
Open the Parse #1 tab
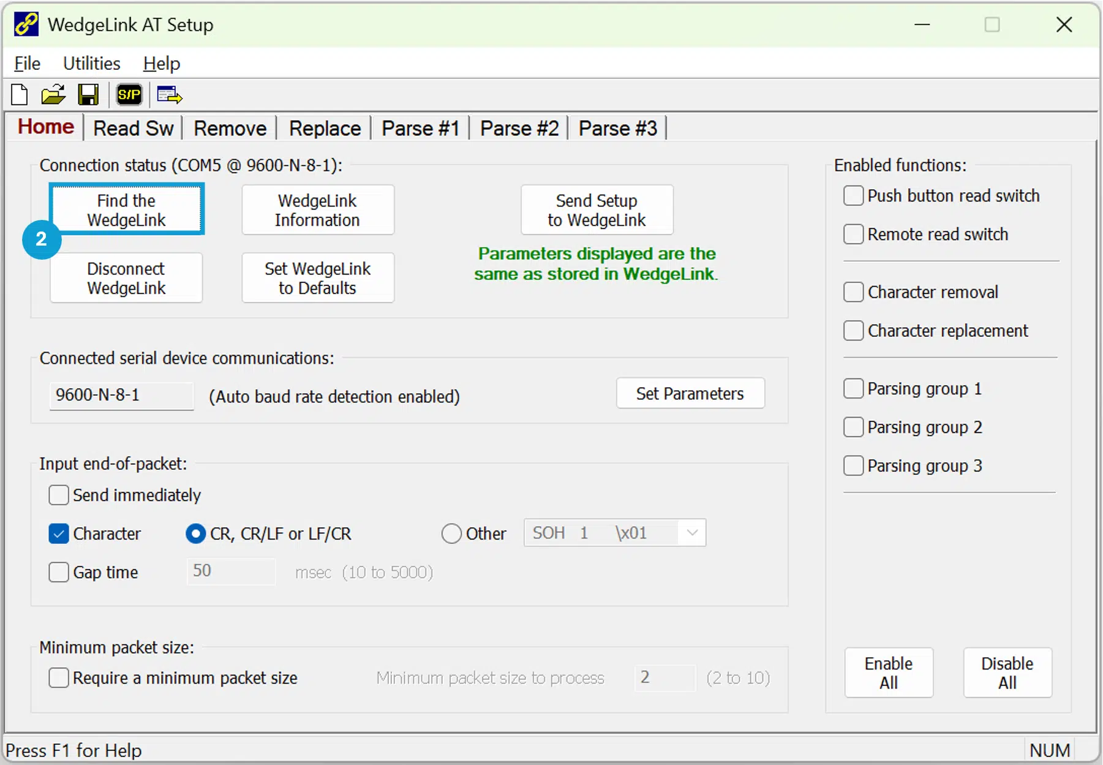point(421,129)
